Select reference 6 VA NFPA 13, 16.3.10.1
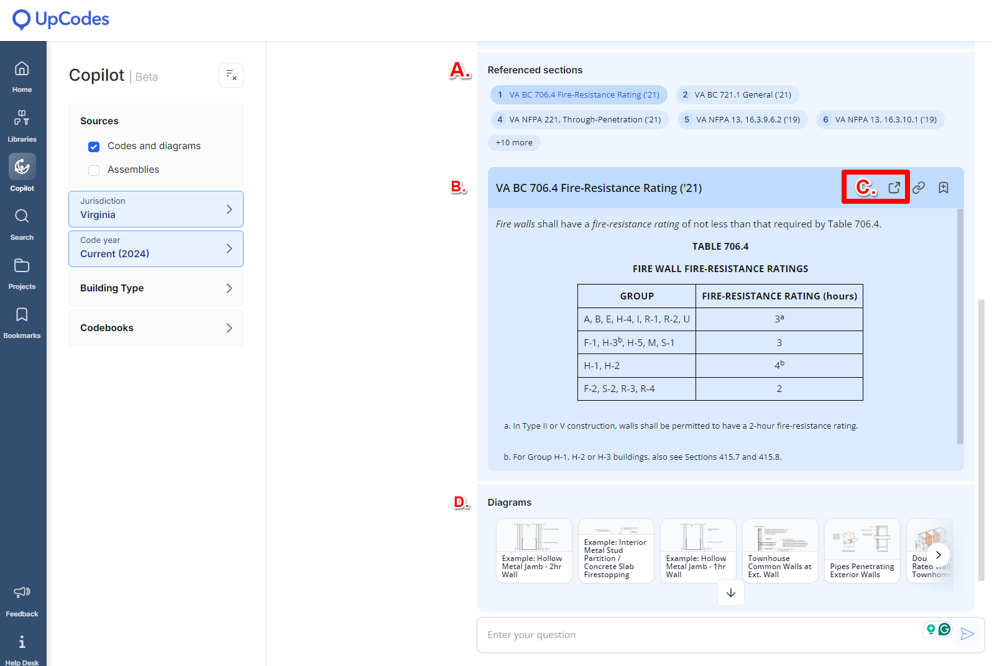 (x=880, y=120)
